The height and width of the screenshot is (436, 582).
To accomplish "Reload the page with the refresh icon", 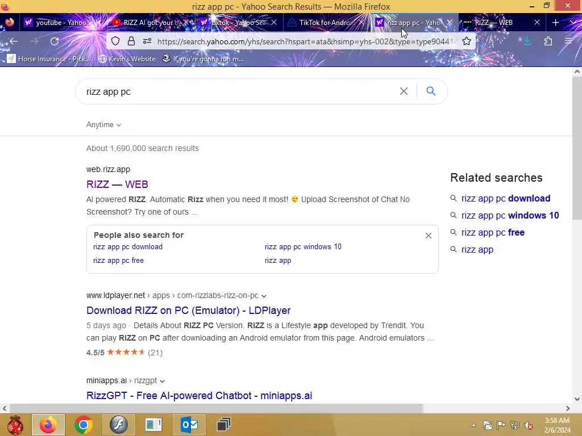I will (x=55, y=41).
